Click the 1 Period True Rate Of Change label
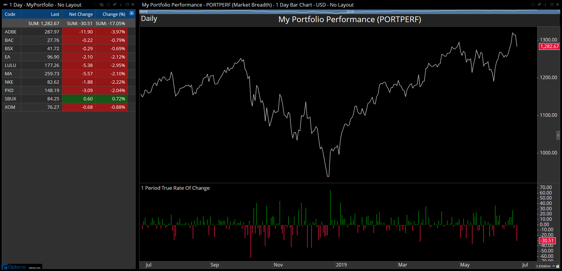 175,188
